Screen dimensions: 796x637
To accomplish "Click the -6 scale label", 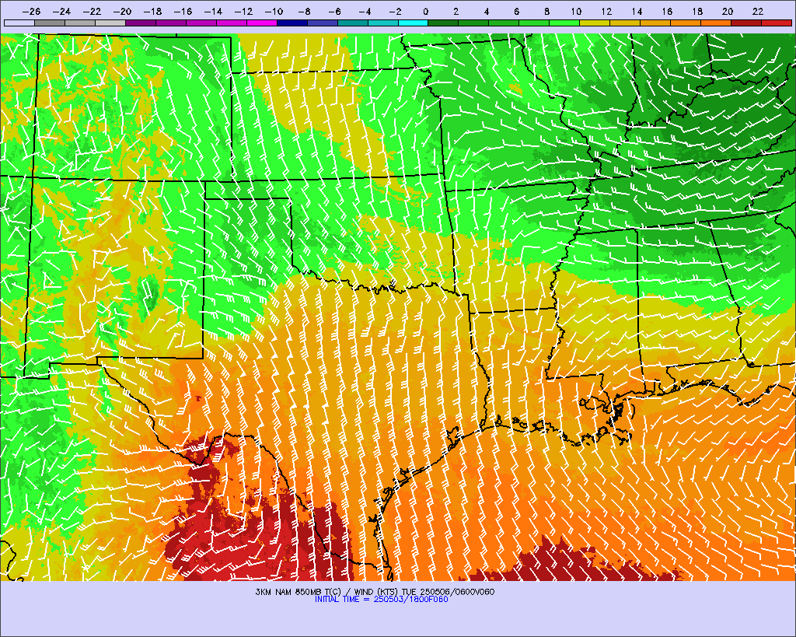I will (334, 11).
